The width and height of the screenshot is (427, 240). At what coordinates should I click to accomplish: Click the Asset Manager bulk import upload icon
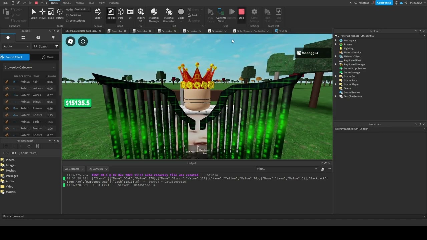[29, 146]
